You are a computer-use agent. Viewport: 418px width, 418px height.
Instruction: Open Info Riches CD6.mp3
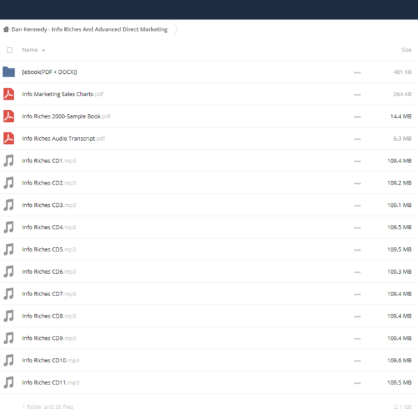pyautogui.click(x=49, y=272)
